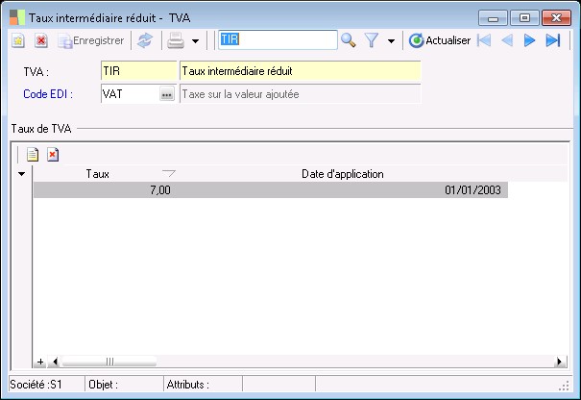Click the New record toolbar icon
Image resolution: width=581 pixels, height=400 pixels.
pos(18,40)
